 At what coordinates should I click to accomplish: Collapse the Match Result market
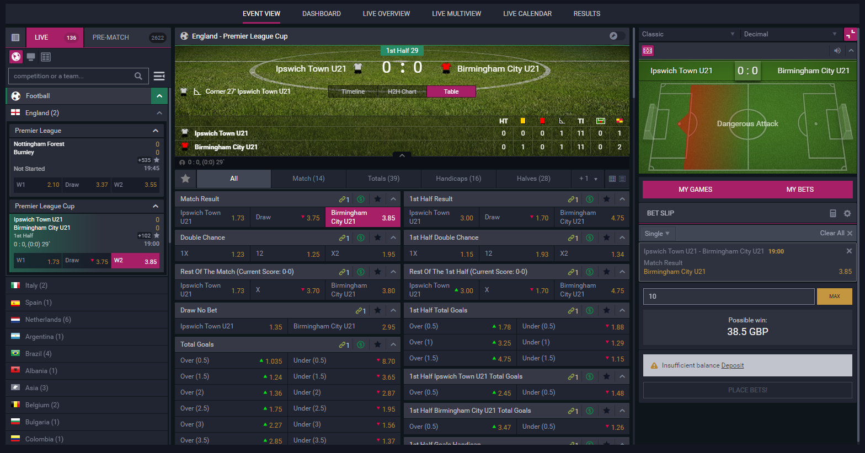pos(393,199)
